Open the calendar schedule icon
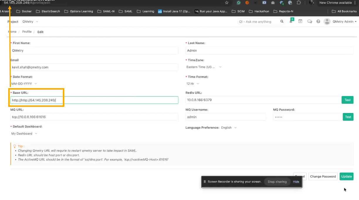The image size is (359, 200). (300, 21)
